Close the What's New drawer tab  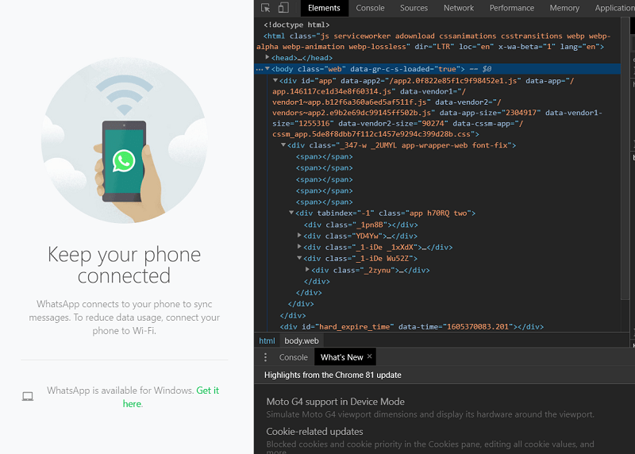pyautogui.click(x=369, y=356)
